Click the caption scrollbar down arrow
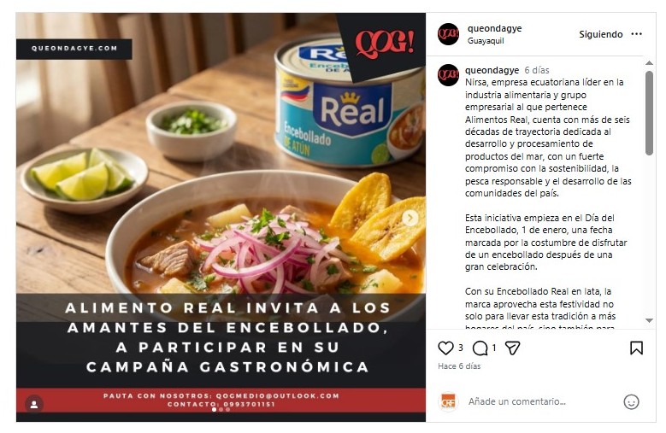The height and width of the screenshot is (433, 666). 649,320
